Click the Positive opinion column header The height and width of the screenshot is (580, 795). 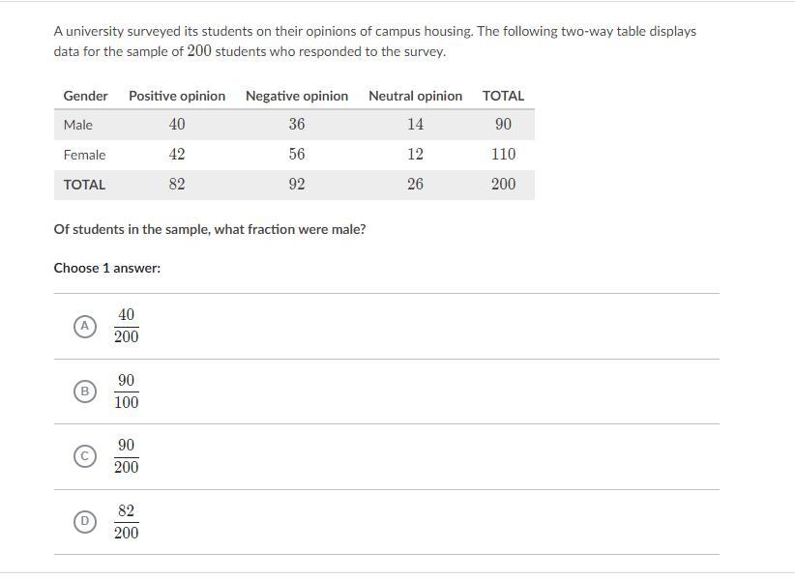177,96
